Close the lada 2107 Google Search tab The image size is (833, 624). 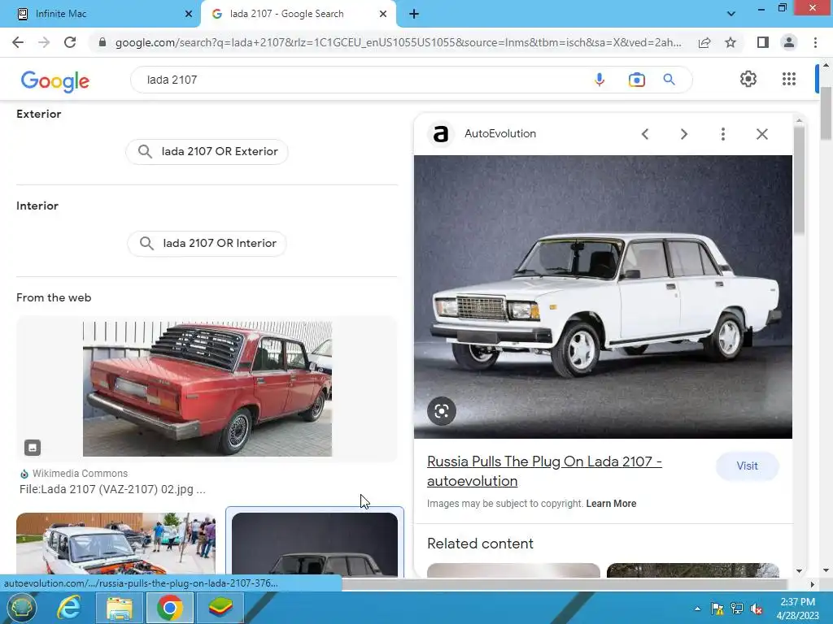383,14
